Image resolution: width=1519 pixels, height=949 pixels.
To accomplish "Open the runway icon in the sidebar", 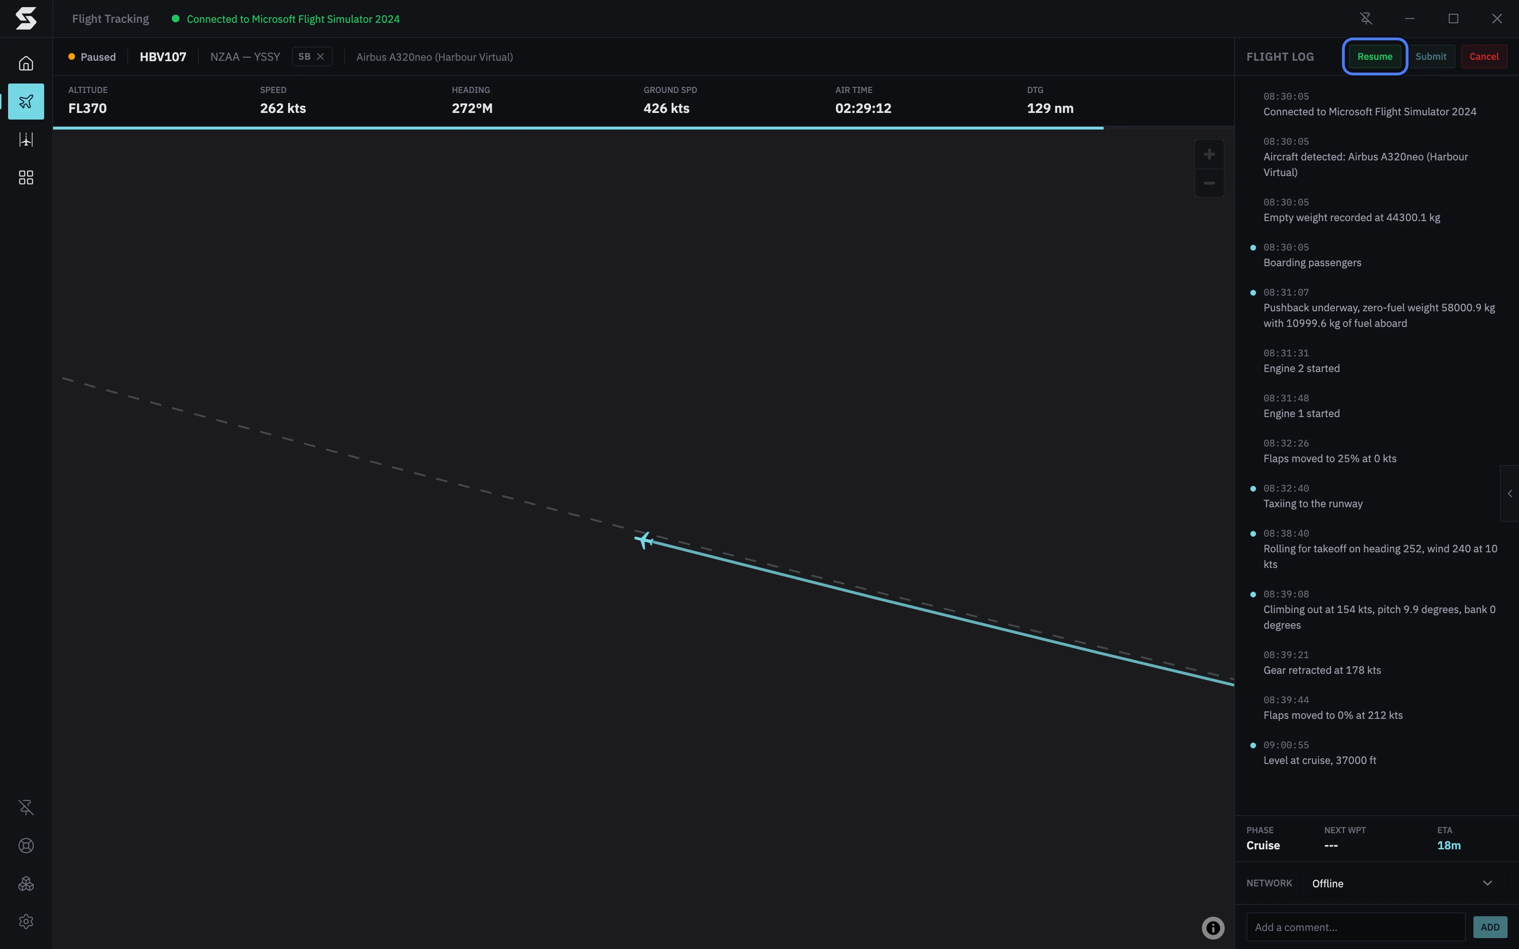I will (26, 140).
